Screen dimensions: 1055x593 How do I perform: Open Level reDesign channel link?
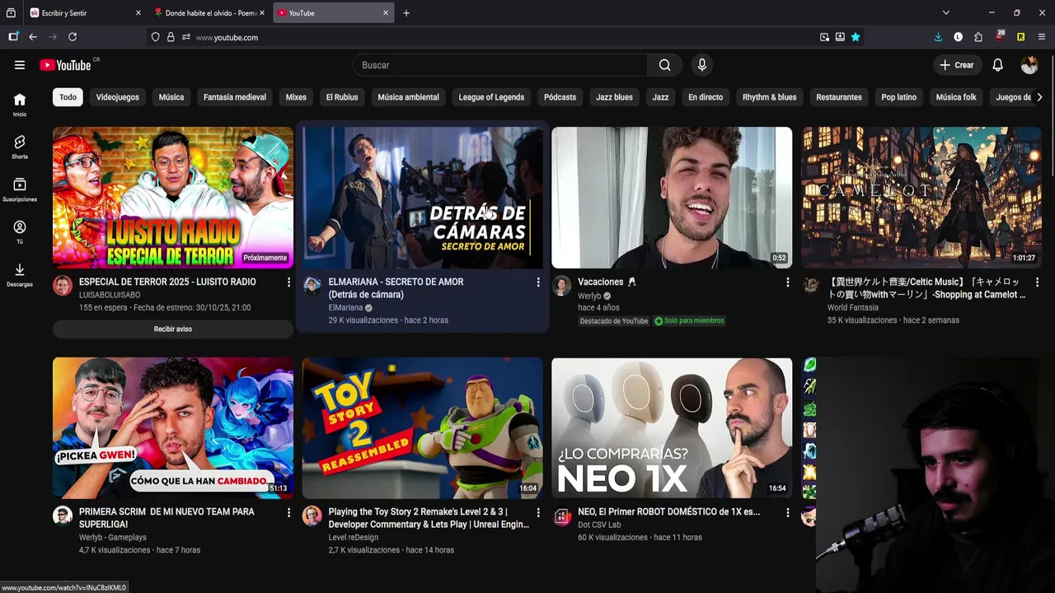(353, 538)
